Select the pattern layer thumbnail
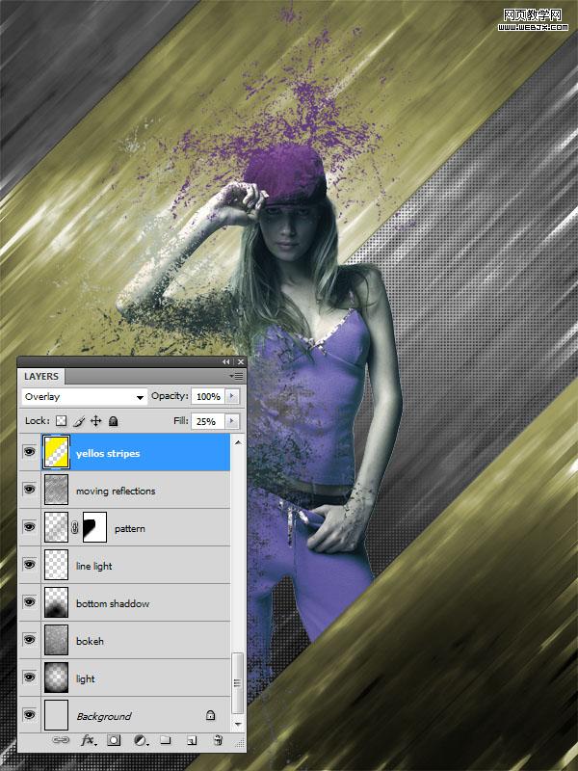The image size is (578, 771). (x=57, y=527)
